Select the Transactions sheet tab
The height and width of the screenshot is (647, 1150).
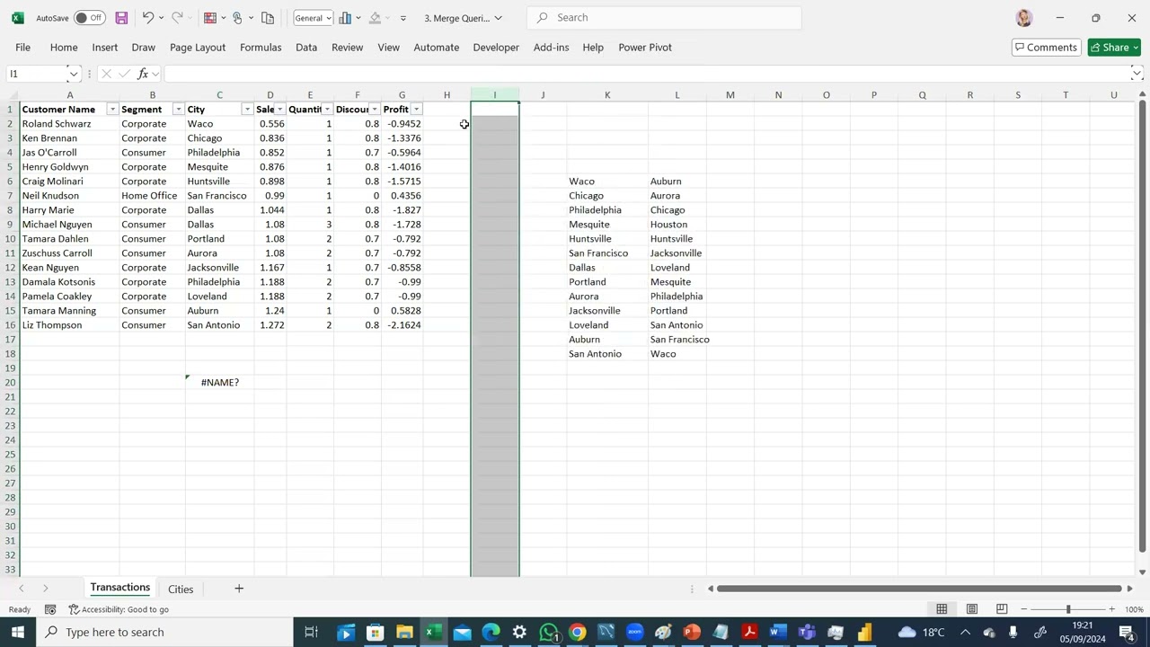tap(119, 588)
